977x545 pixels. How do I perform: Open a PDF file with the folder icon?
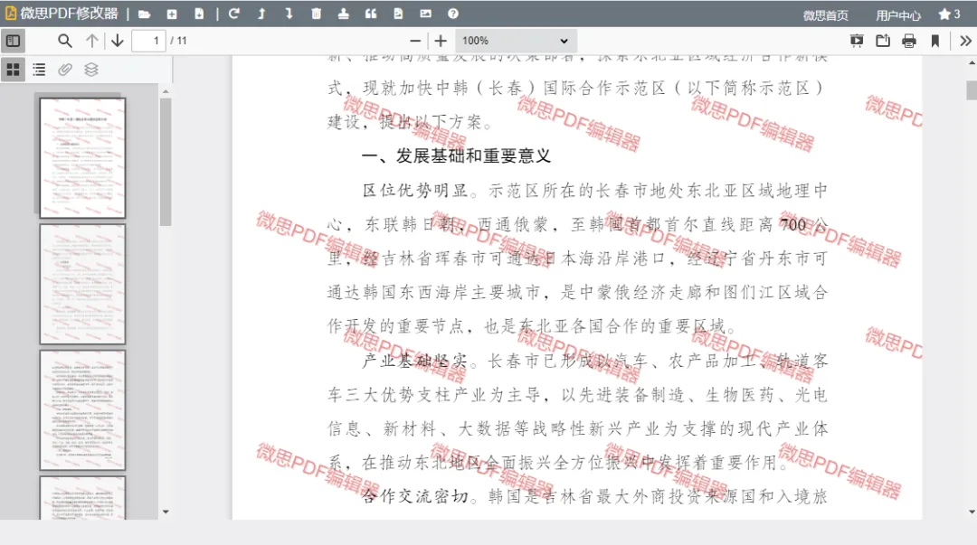144,14
